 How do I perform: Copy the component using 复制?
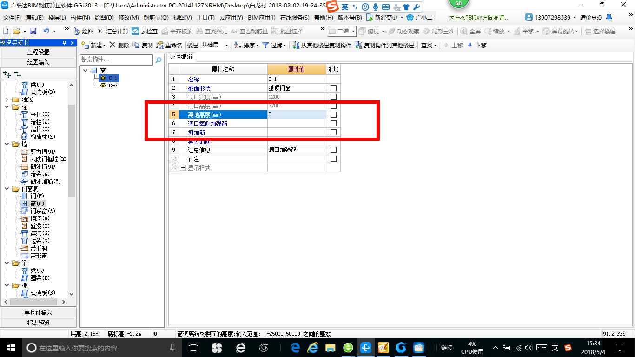143,45
